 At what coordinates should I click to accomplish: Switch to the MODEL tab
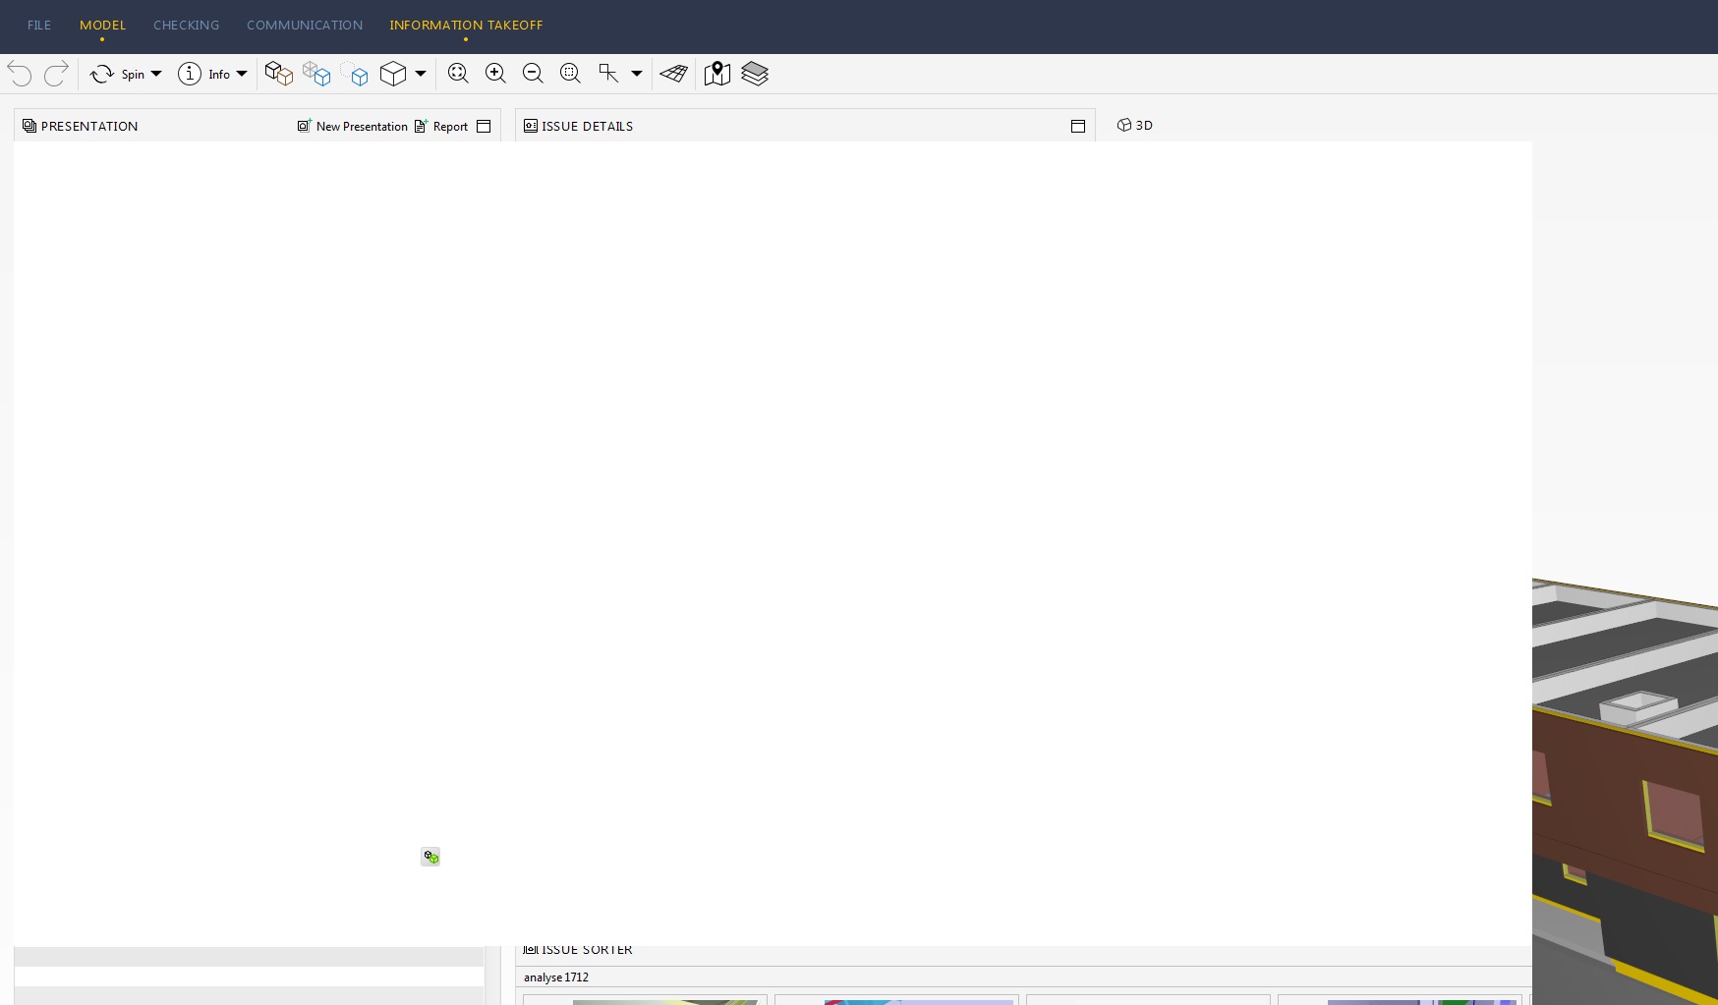(x=102, y=25)
